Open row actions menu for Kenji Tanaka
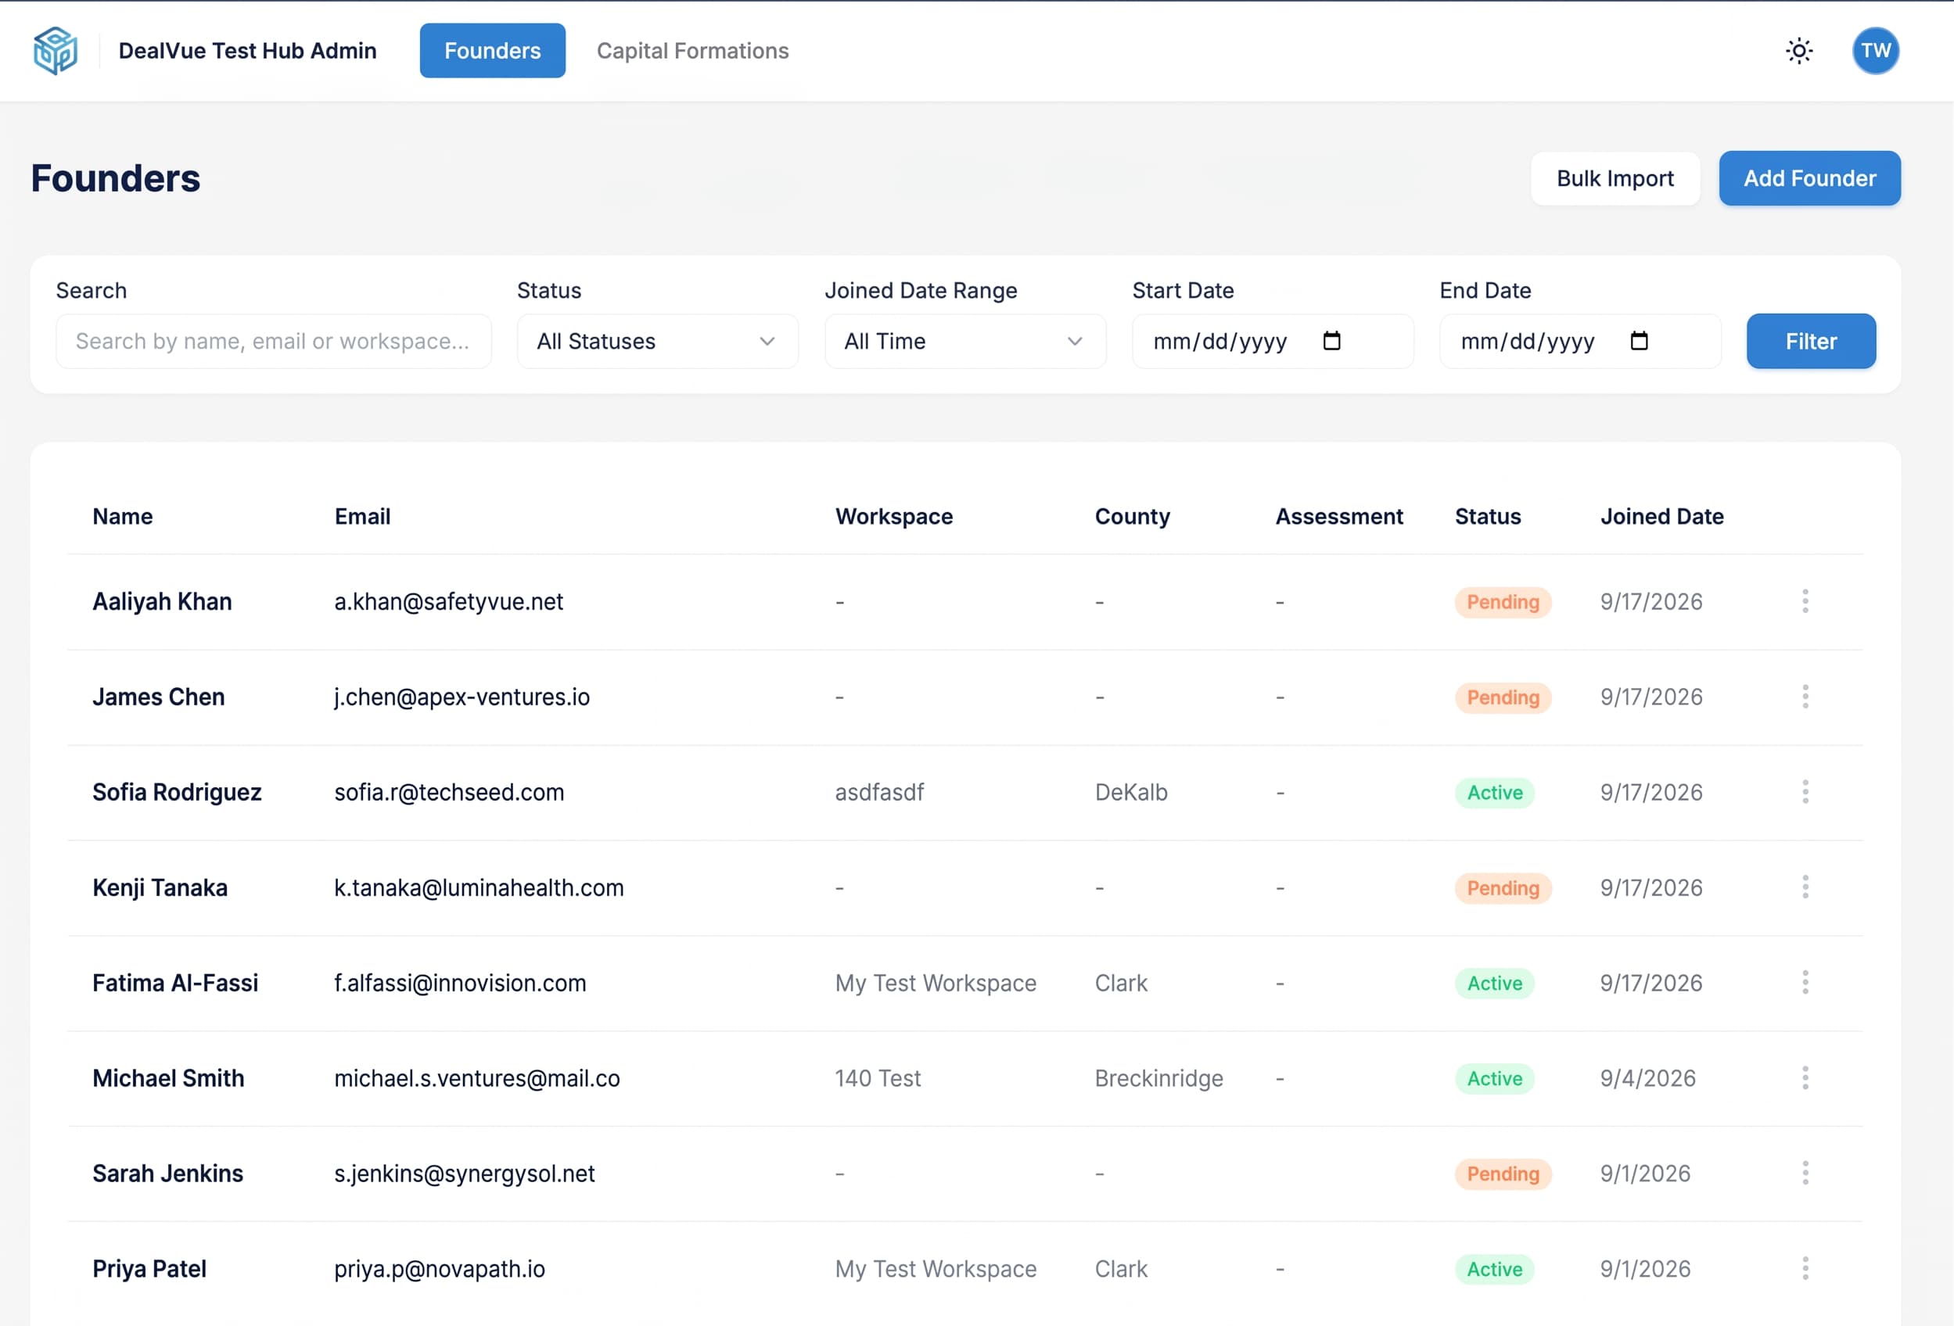This screenshot has height=1326, width=1954. click(x=1805, y=887)
